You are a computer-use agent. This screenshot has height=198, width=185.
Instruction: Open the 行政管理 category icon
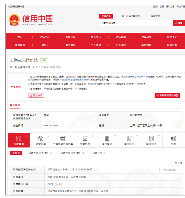[19, 138]
